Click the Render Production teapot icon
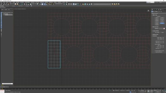This screenshot has height=93, width=166. click(x=87, y=4)
